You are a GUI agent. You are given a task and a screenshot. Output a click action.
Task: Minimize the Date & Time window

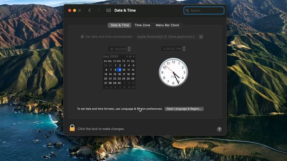tap(74, 10)
